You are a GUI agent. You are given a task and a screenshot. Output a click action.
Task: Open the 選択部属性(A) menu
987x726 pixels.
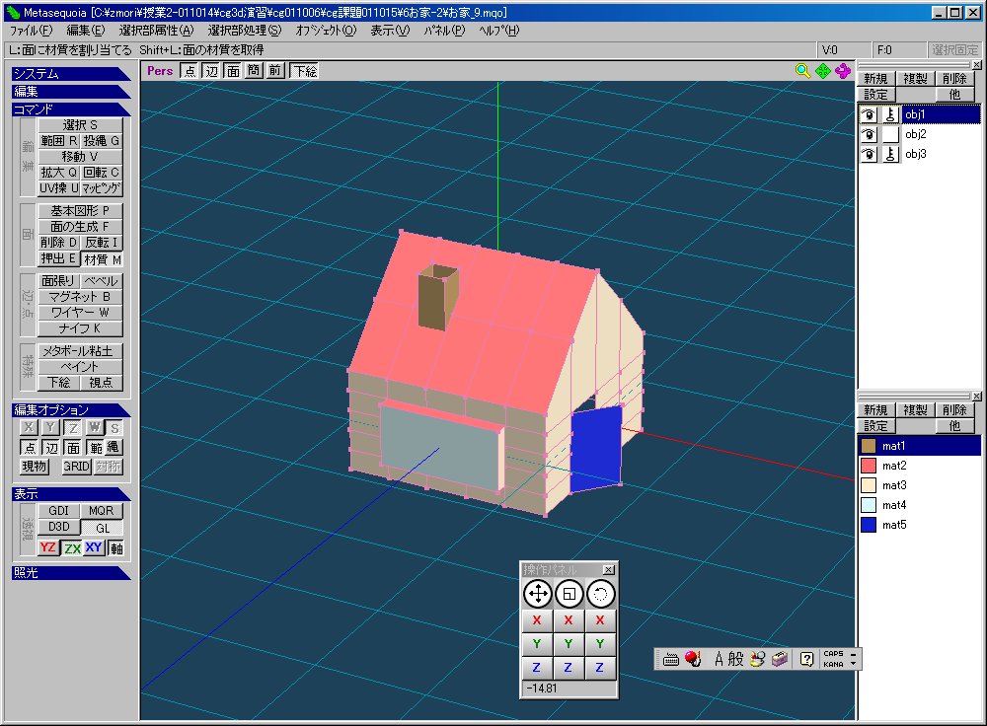click(157, 31)
